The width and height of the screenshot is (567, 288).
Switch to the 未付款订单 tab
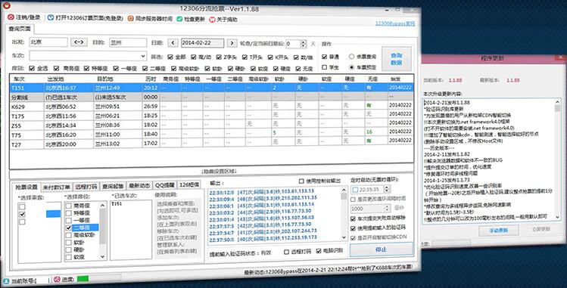[57, 187]
